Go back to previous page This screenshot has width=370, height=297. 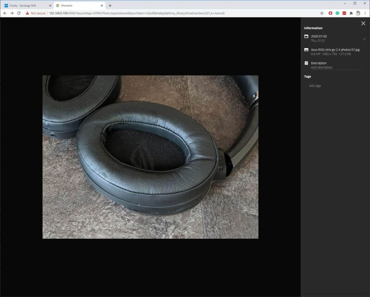pyautogui.click(x=5, y=13)
